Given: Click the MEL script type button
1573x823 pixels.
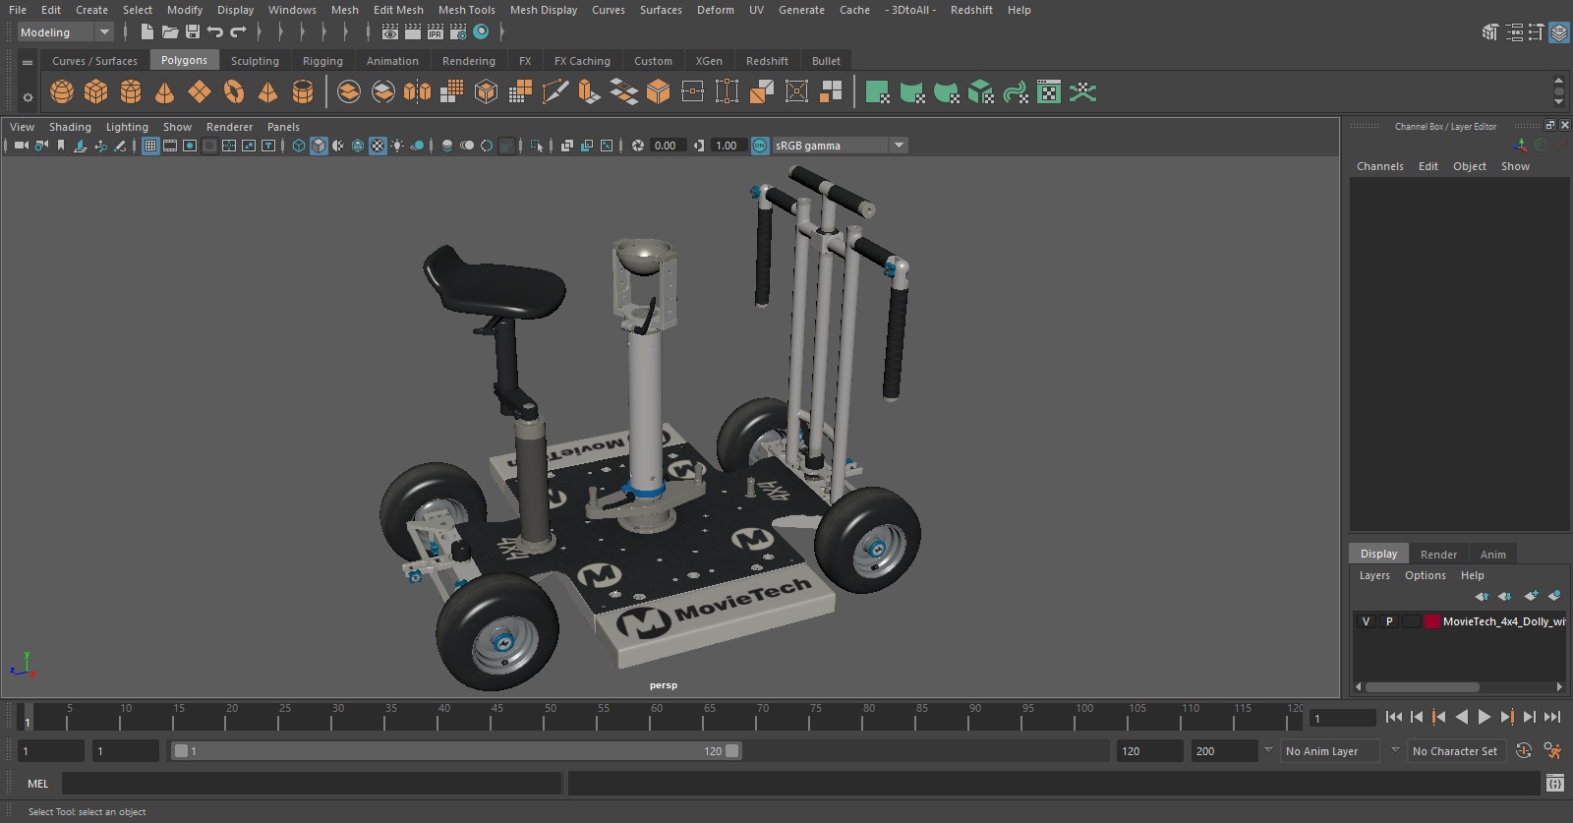Looking at the screenshot, I should point(37,784).
